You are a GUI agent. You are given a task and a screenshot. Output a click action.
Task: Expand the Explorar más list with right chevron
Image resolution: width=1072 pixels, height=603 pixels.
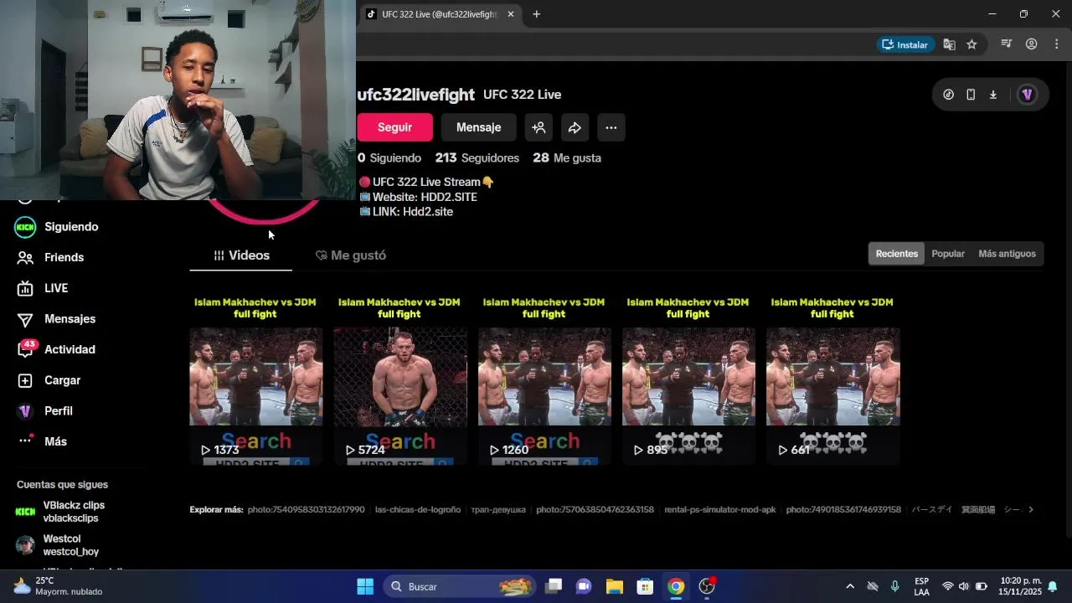(1031, 509)
